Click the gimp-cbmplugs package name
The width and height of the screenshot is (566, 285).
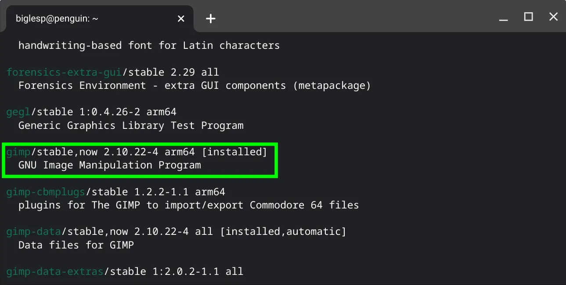46,192
